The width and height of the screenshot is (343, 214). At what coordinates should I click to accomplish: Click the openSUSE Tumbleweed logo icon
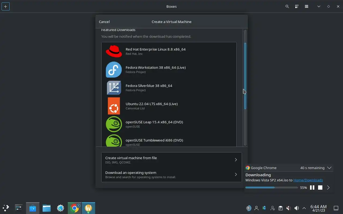(114, 141)
